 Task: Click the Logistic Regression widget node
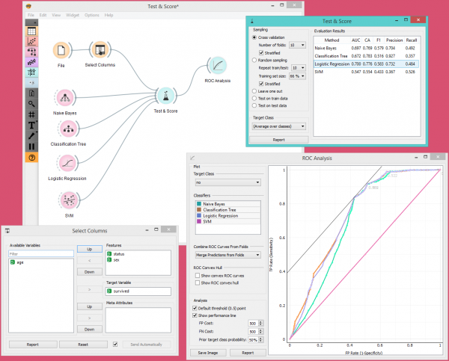(67, 163)
